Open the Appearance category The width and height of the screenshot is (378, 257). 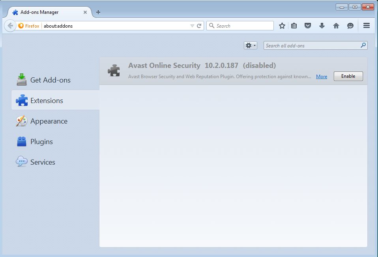click(55, 121)
